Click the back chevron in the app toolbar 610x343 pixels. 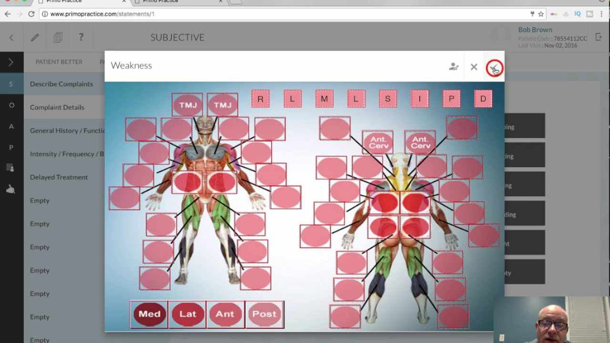[x=11, y=38]
